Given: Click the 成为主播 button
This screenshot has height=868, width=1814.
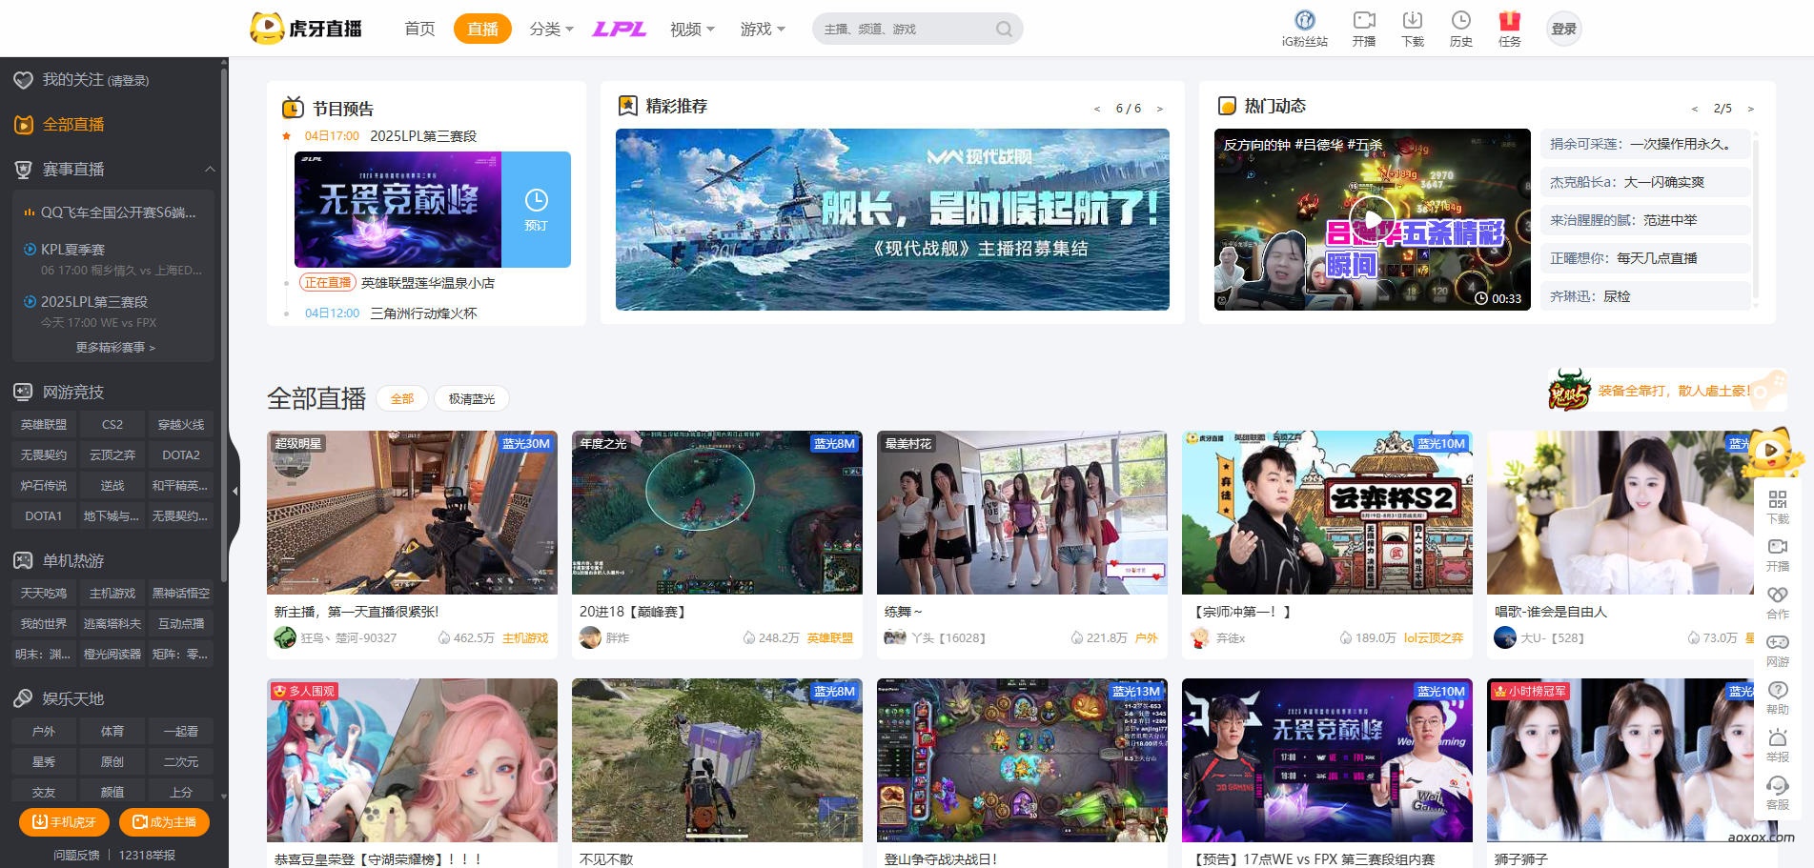Looking at the screenshot, I should [164, 822].
